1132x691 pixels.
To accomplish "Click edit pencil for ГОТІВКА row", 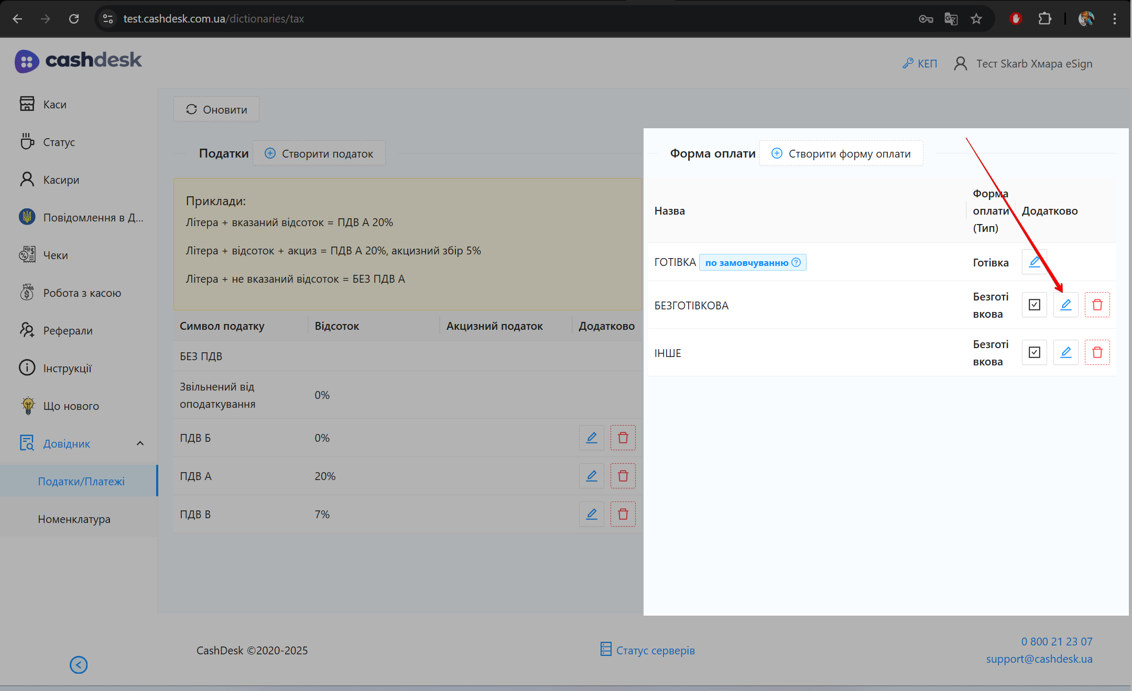I will pos(1034,262).
